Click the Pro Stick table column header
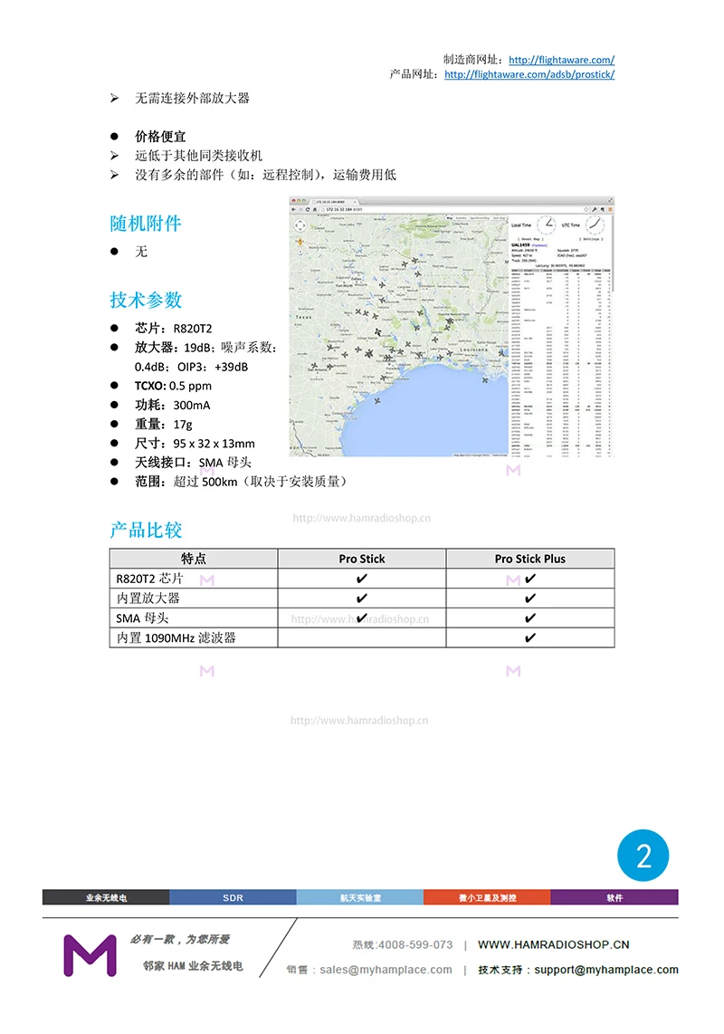Viewport: 724px width, 1034px height. tap(361, 559)
